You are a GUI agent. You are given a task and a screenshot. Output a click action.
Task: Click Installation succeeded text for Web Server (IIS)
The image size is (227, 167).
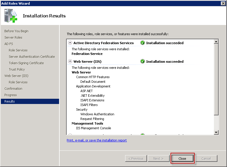pyautogui.click(x=165, y=62)
